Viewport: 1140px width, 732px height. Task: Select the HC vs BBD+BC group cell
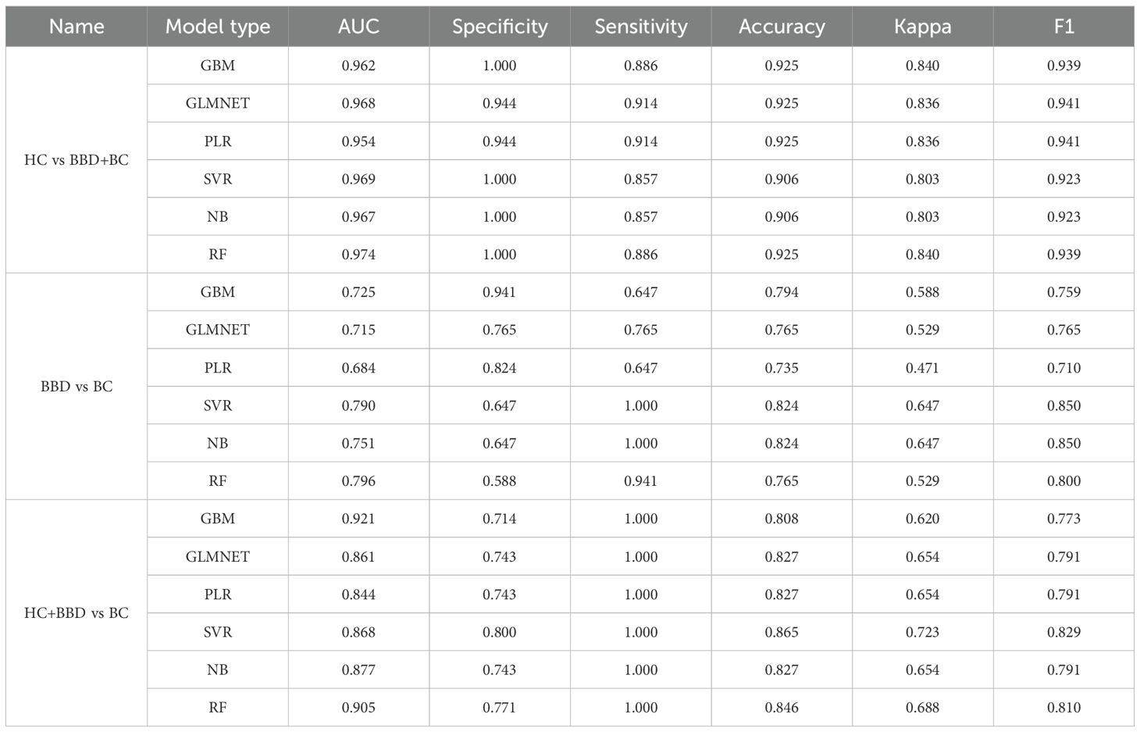[x=77, y=160]
